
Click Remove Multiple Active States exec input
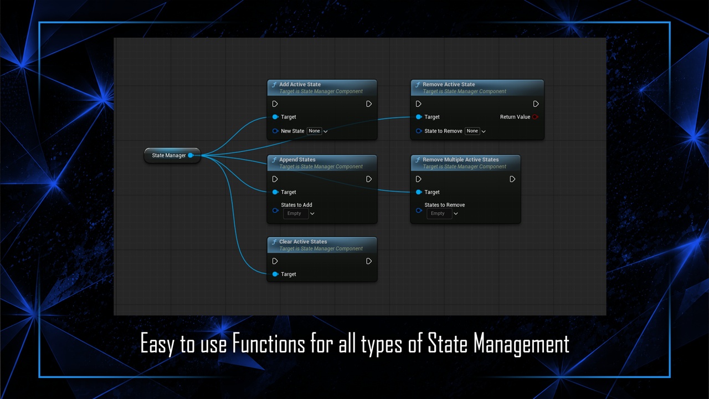pos(419,179)
